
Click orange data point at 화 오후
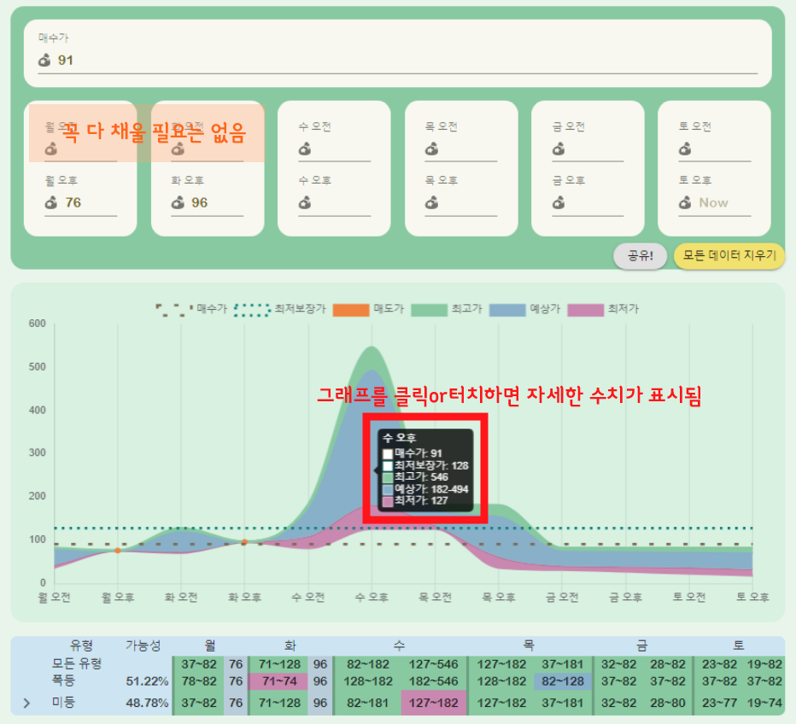244,542
